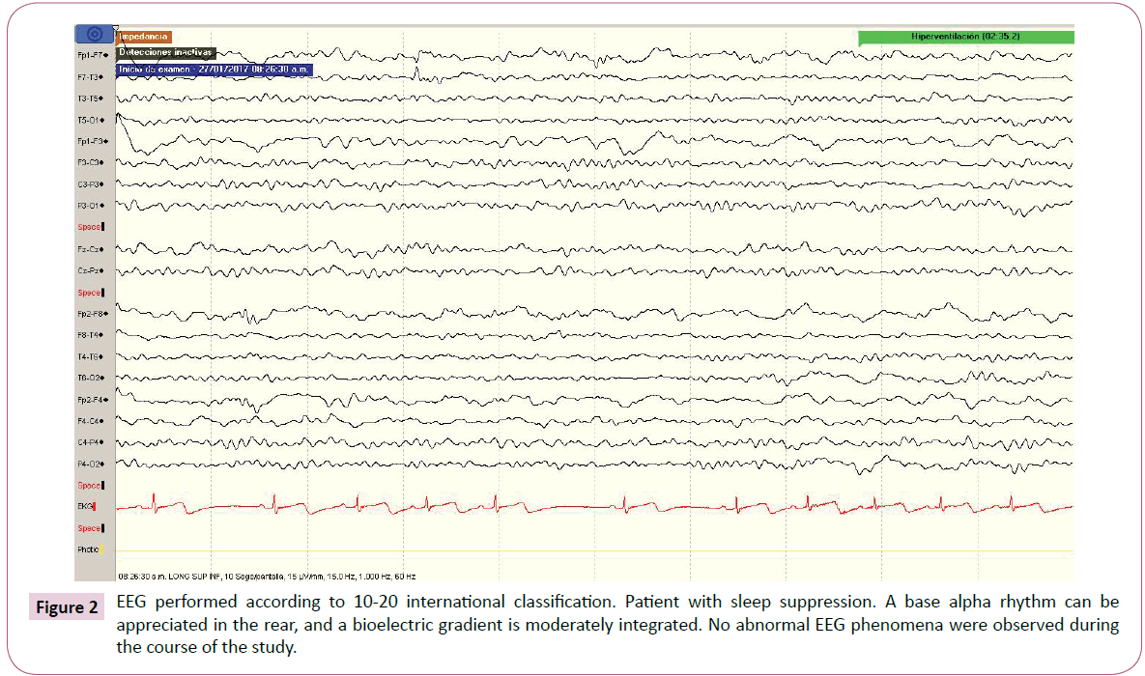
Task: Click the Fz-Cz midline channel label
Action: (91, 249)
